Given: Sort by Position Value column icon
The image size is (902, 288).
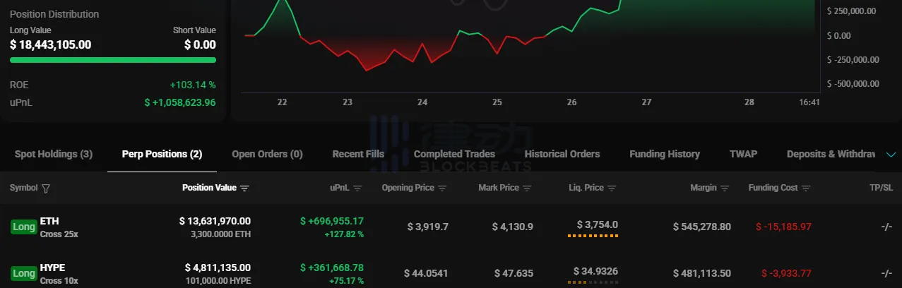Looking at the screenshot, I should pyautogui.click(x=245, y=188).
